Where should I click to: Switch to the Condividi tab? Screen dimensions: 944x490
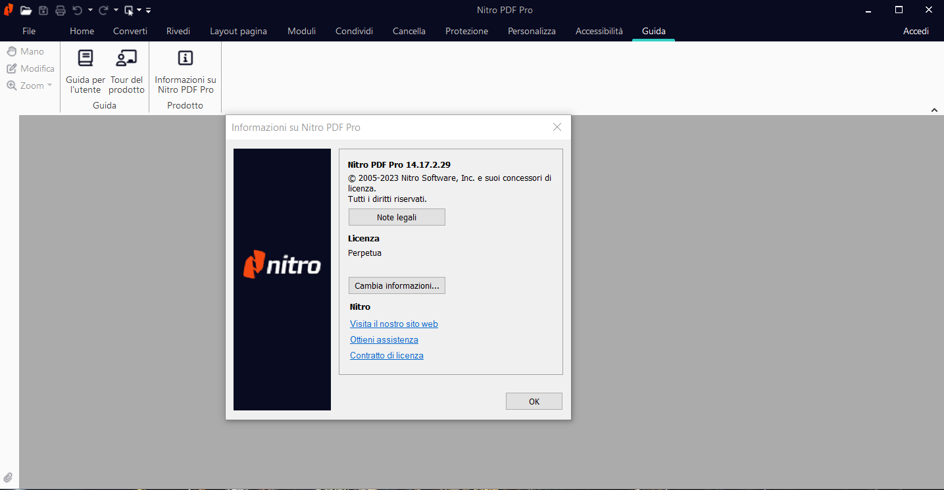[355, 31]
